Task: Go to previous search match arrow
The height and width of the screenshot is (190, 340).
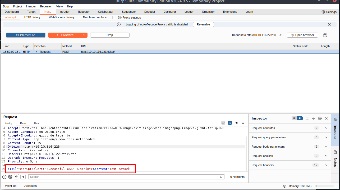Action: point(16,177)
